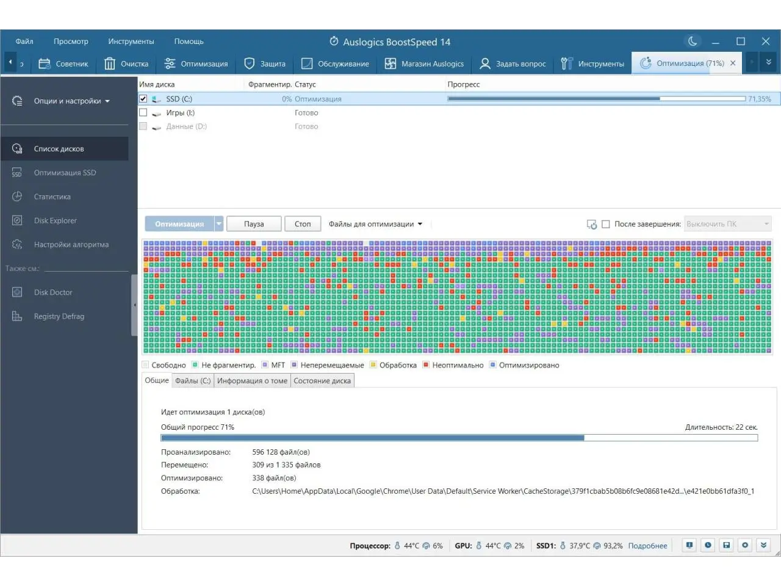Open the Советник tab
Image resolution: width=781 pixels, height=586 pixels.
[x=63, y=63]
